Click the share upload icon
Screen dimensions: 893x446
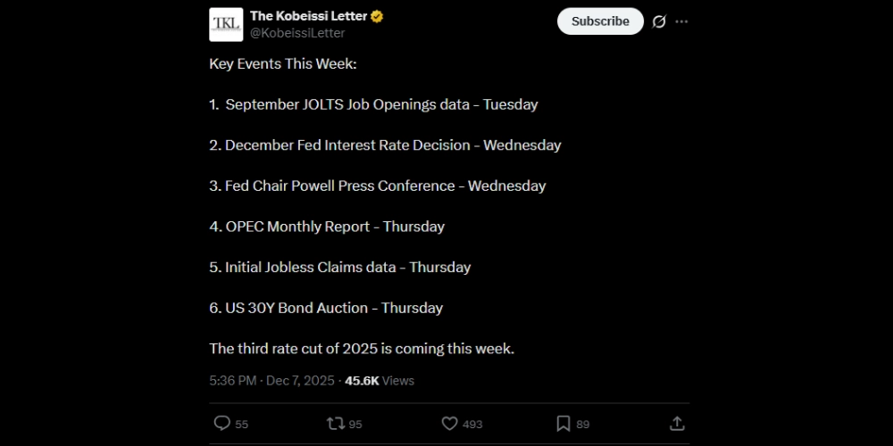pyautogui.click(x=677, y=424)
